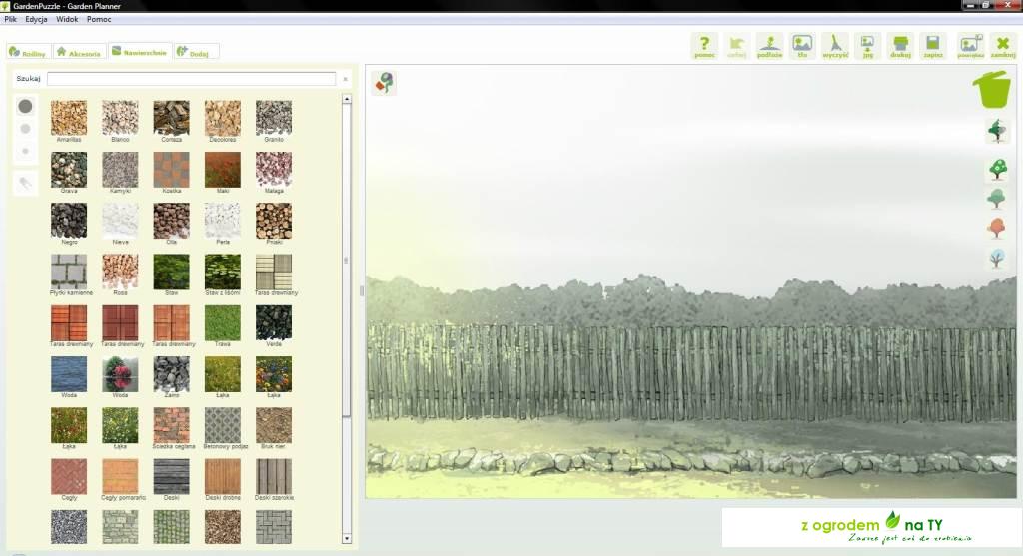Open the Akcesoria tab
1023x556 pixels.
[78, 52]
